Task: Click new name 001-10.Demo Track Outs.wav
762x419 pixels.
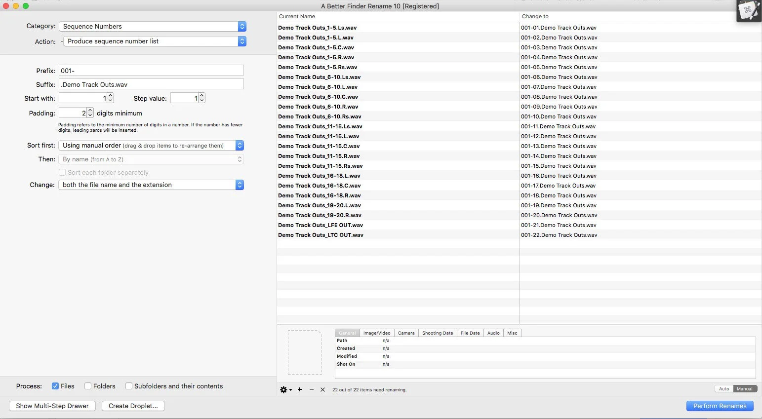Action: 559,116
